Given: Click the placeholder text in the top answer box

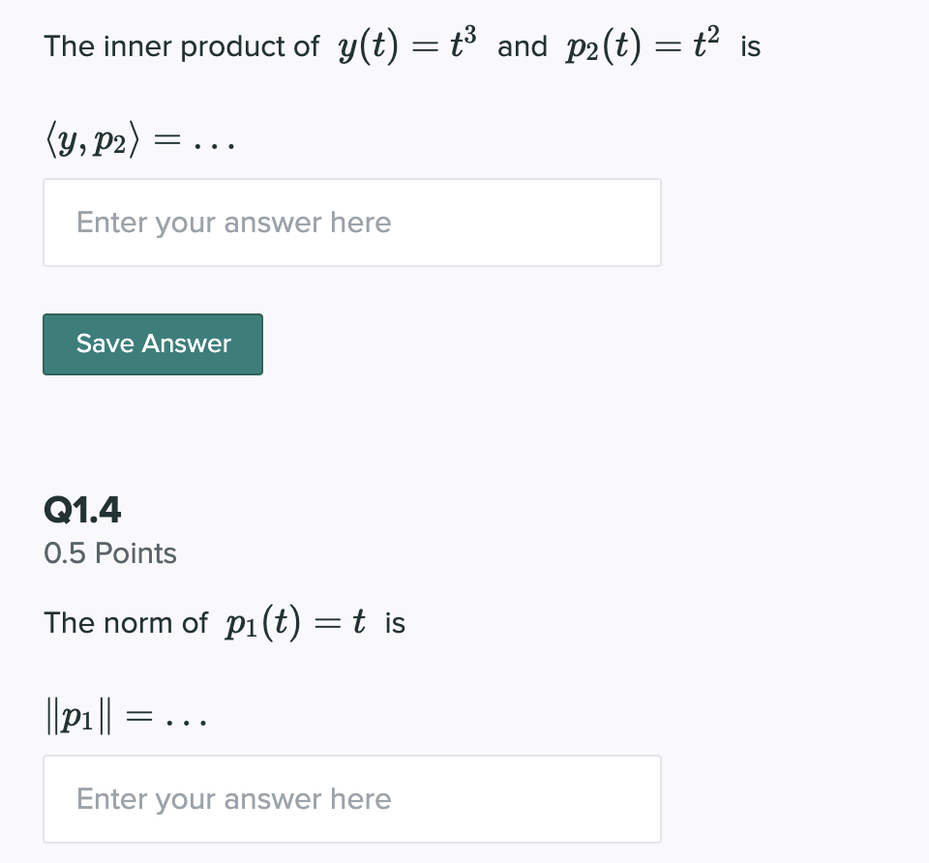Looking at the screenshot, I should pyautogui.click(x=233, y=222).
